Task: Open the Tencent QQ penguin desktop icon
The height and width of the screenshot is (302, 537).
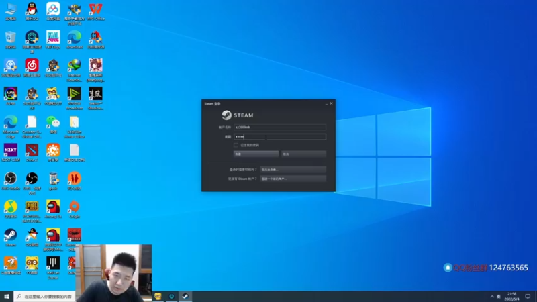Action: 32,11
